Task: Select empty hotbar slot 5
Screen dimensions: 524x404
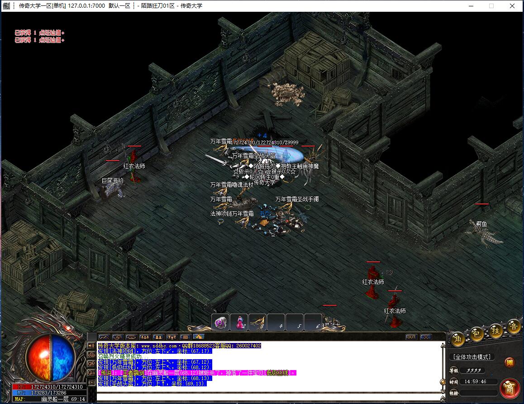Action: pyautogui.click(x=295, y=323)
